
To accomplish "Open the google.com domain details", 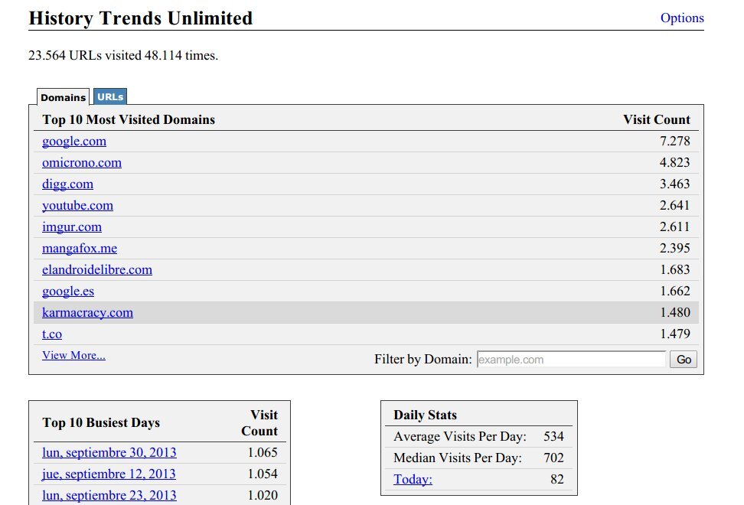I will click(x=73, y=141).
